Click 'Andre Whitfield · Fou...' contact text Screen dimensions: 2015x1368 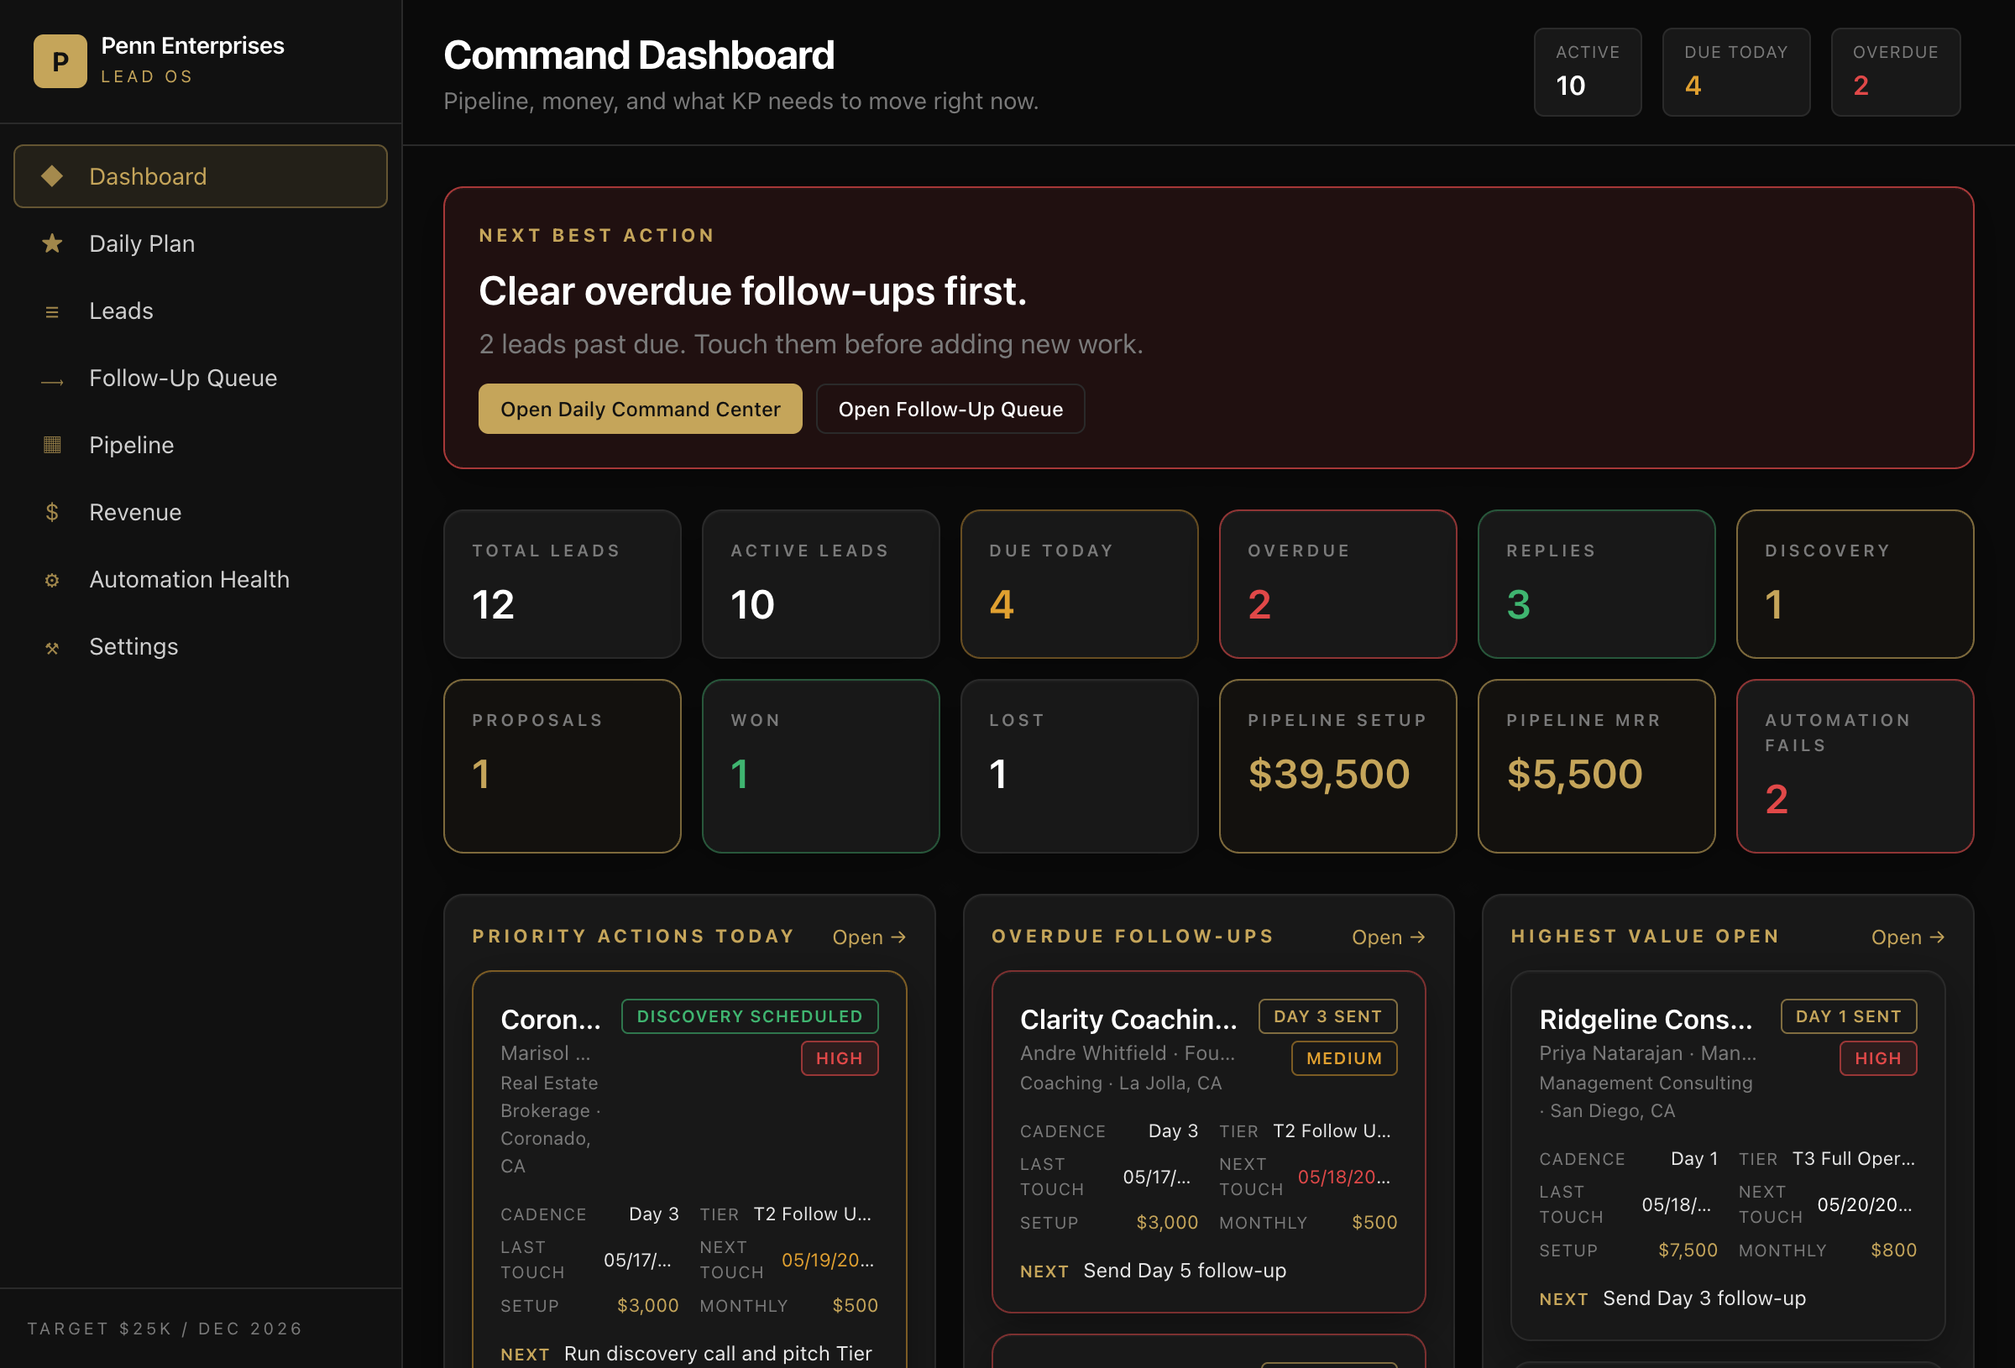tap(1128, 1053)
